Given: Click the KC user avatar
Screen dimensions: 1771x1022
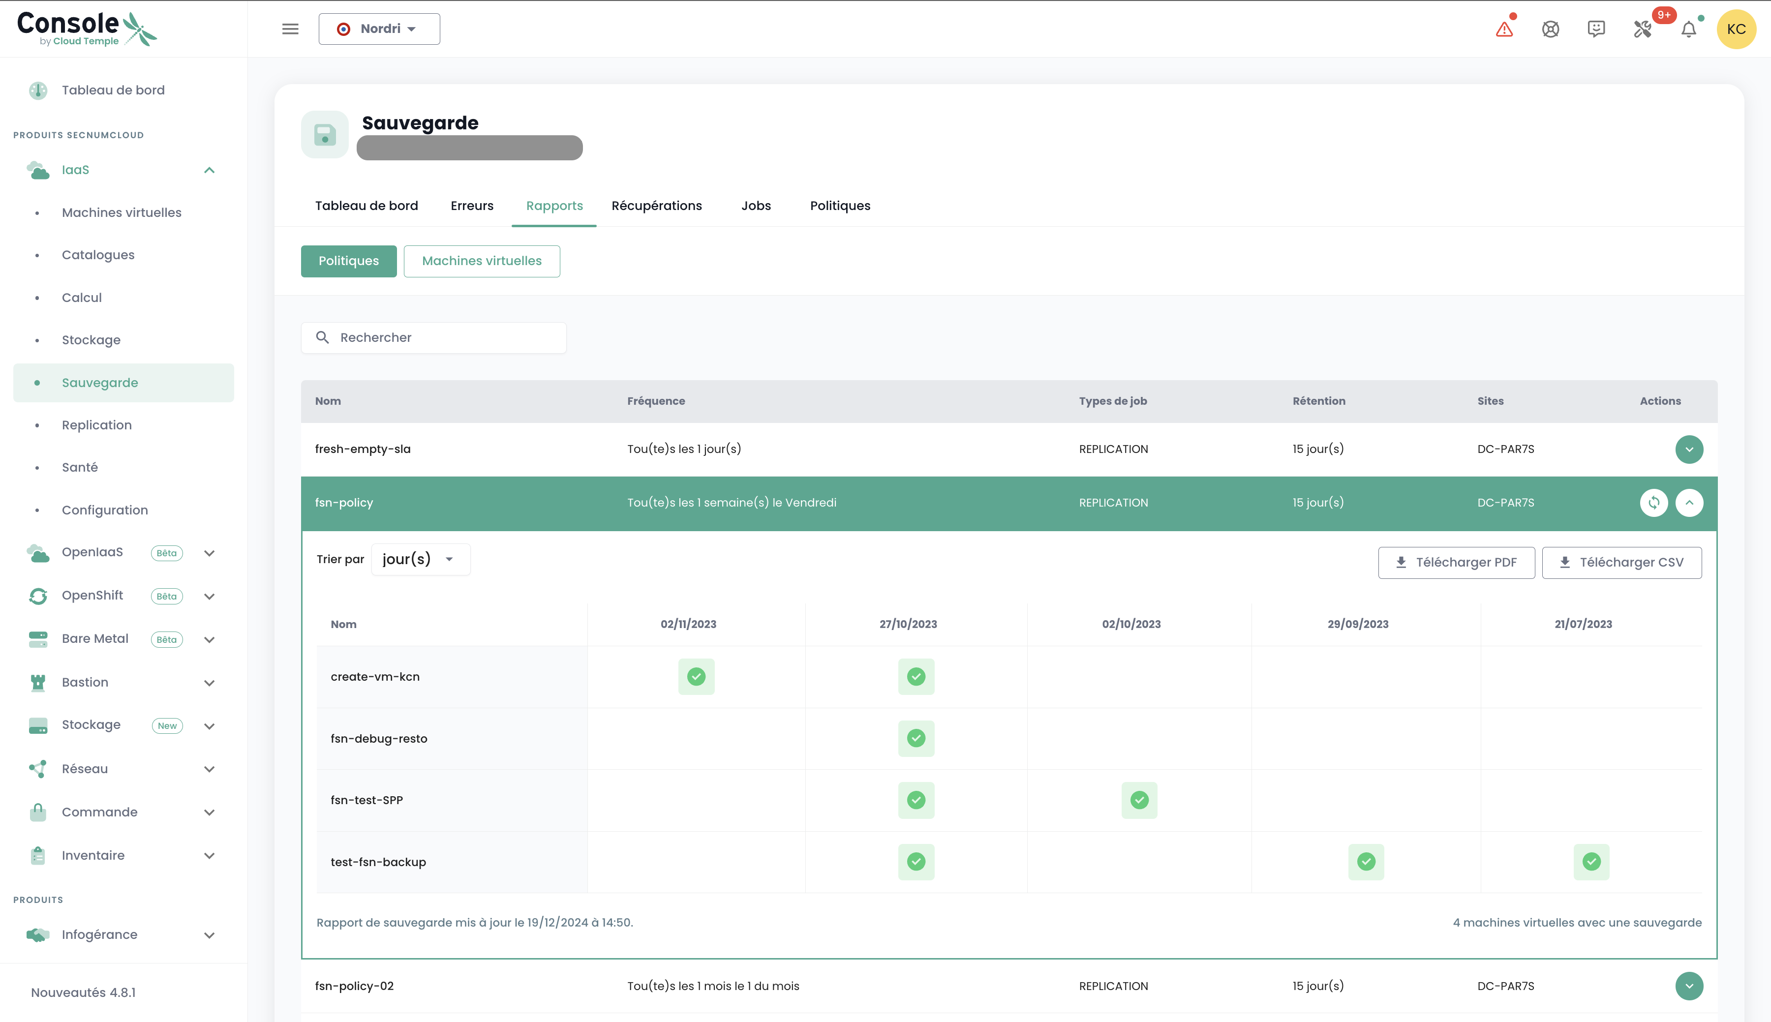Looking at the screenshot, I should 1736,30.
